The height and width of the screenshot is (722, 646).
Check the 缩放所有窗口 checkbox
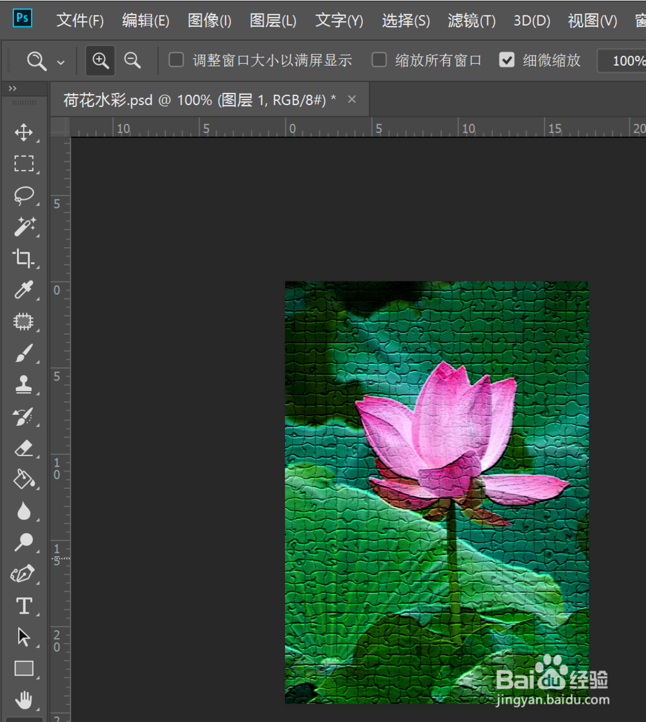[379, 59]
